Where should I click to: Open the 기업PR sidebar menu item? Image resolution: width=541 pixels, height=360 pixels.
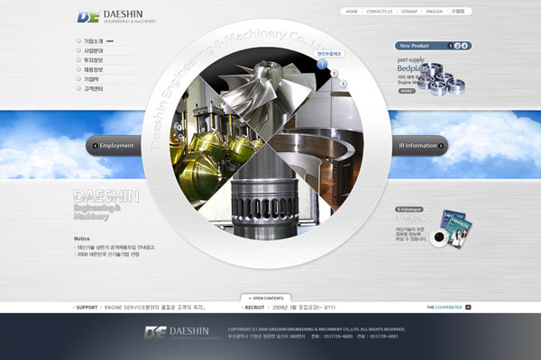tap(91, 79)
